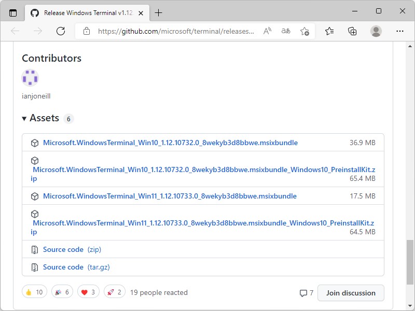Start Read aloud from the toolbar

(x=267, y=31)
